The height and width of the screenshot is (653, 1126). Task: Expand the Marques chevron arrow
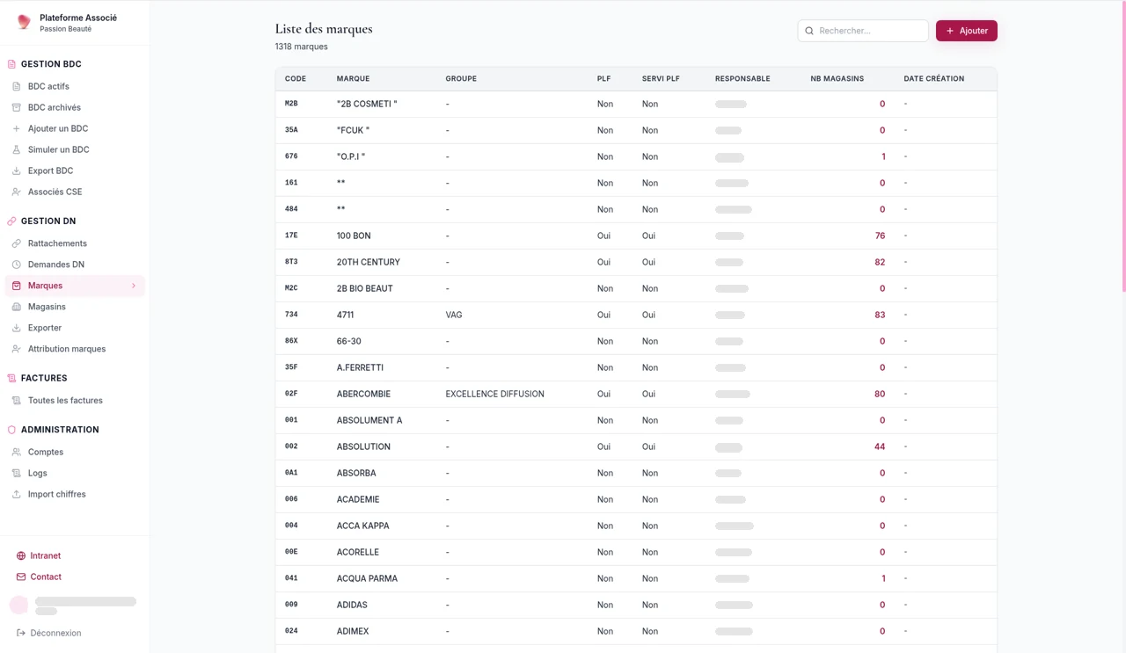(x=134, y=286)
